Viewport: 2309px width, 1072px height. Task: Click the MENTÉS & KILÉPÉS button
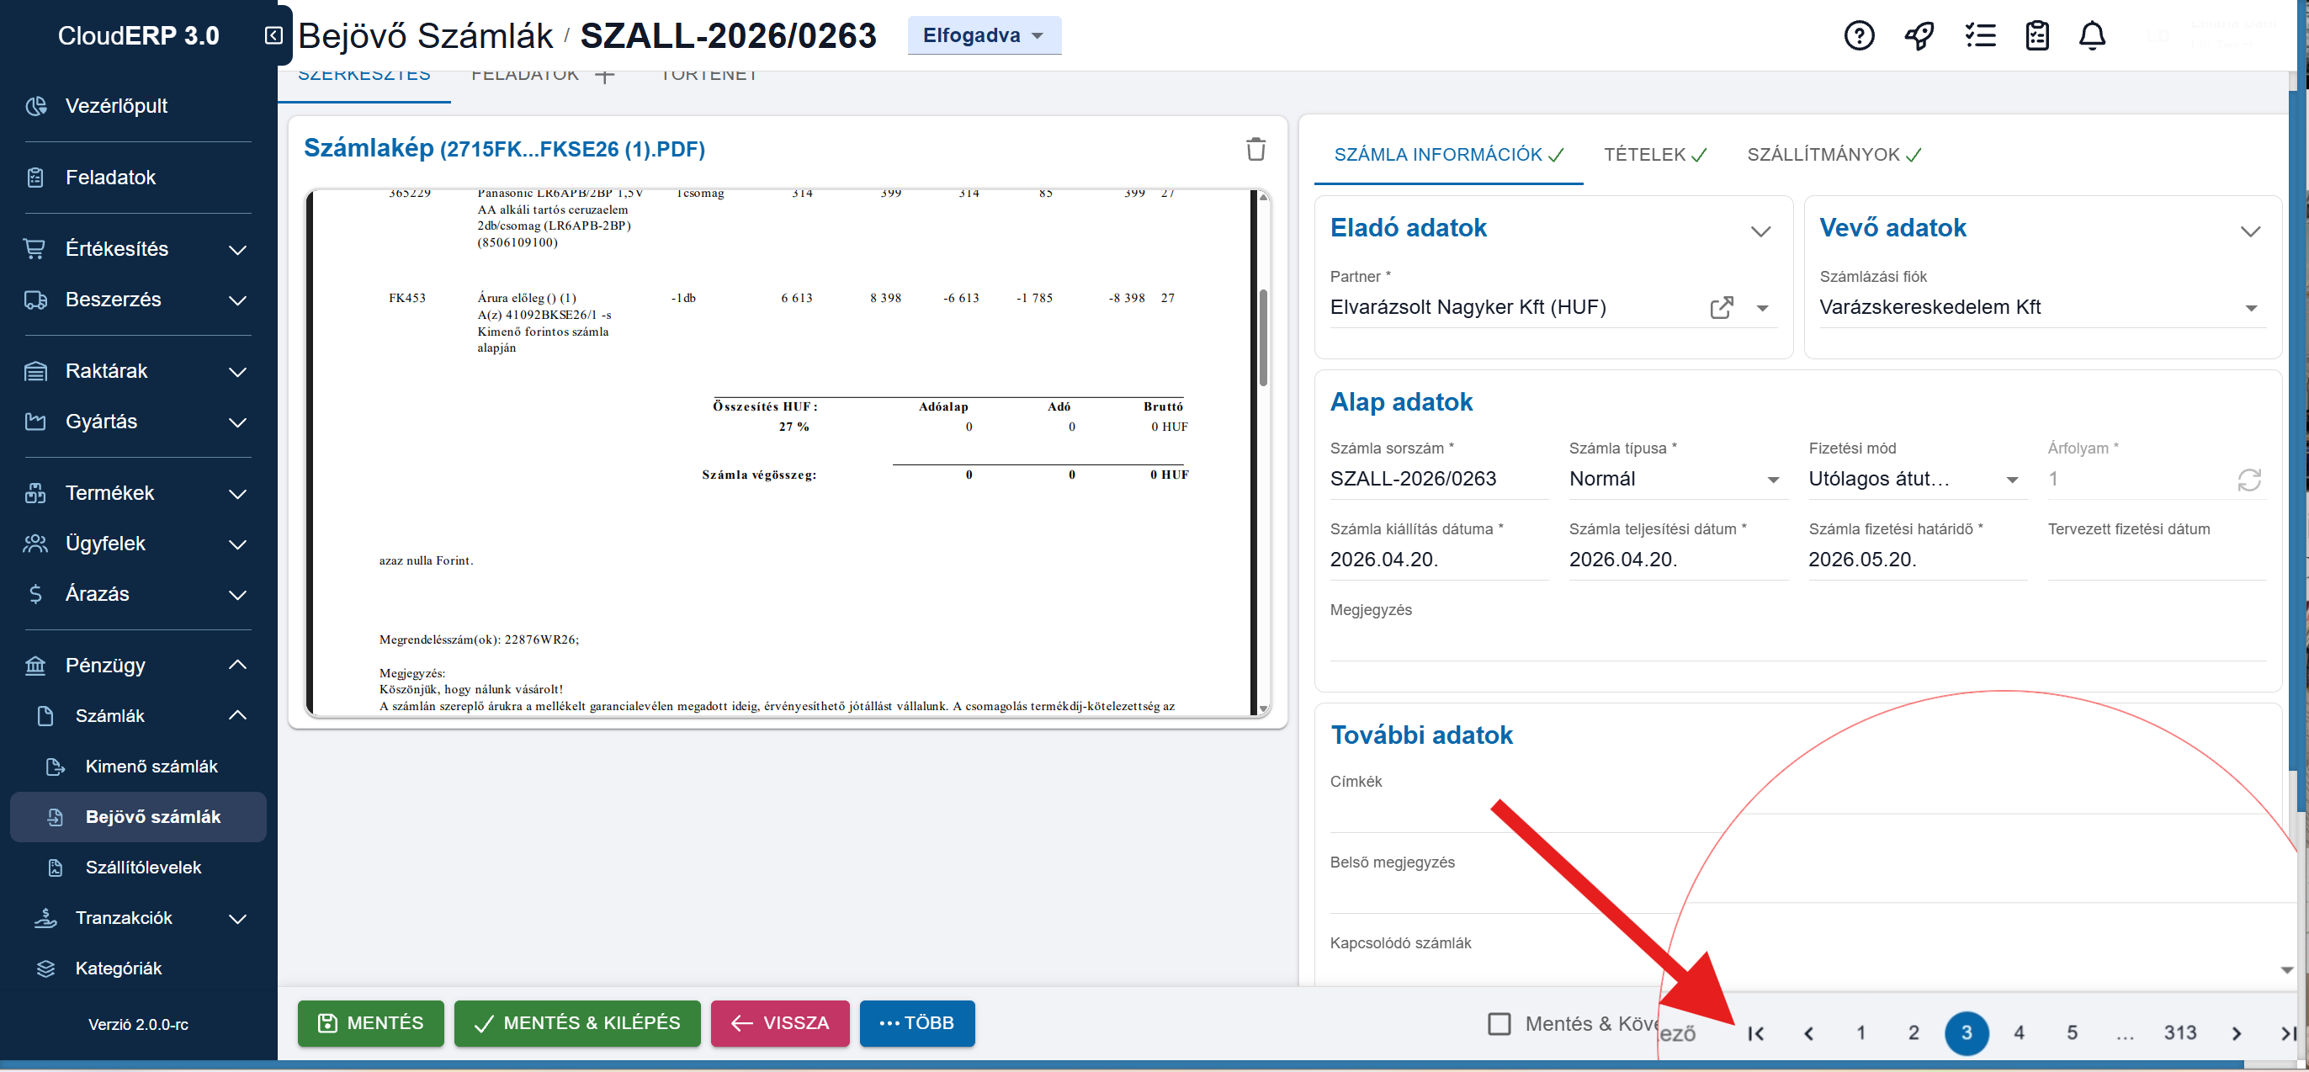[x=576, y=1022]
